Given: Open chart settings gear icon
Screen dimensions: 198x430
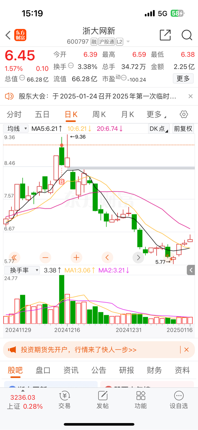Looking at the screenshot, I should [184, 114].
